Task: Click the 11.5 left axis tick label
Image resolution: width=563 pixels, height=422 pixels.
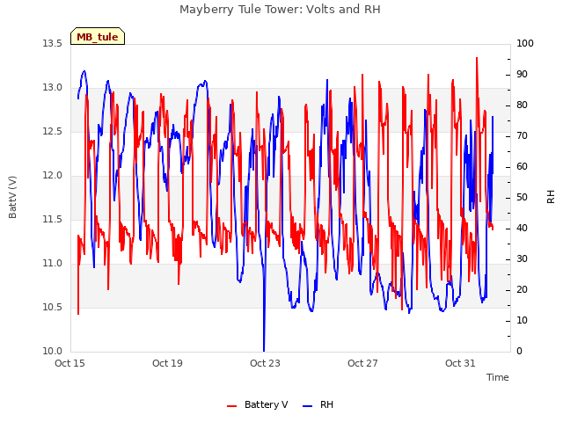Action: [x=53, y=220]
